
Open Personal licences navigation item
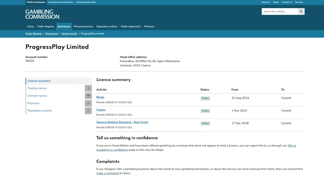tap(83, 26)
